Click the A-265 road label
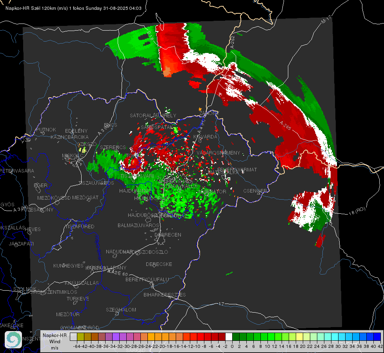Screen dimensions: 384x353 pos(285,126)
